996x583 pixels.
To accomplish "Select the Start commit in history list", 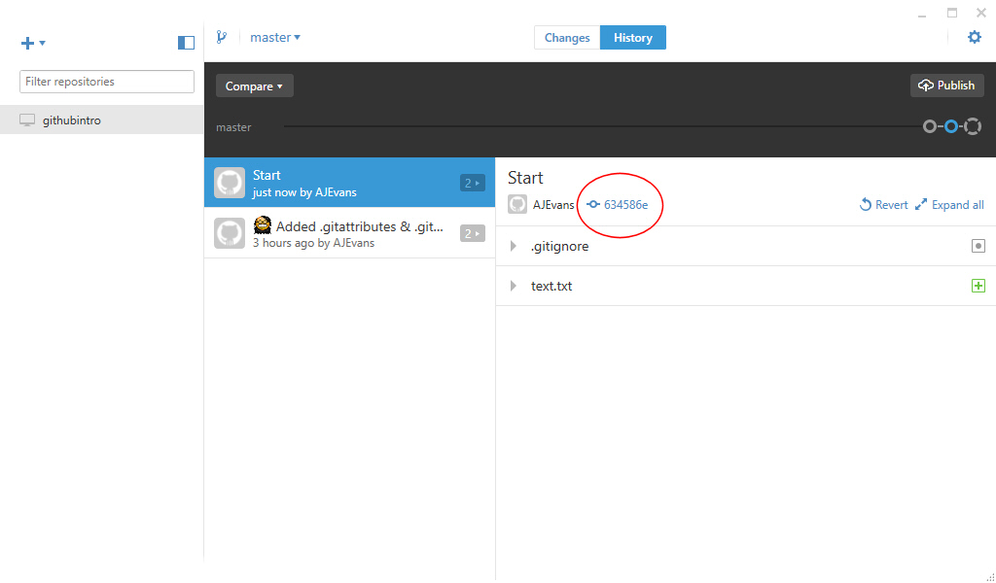I will pos(349,183).
